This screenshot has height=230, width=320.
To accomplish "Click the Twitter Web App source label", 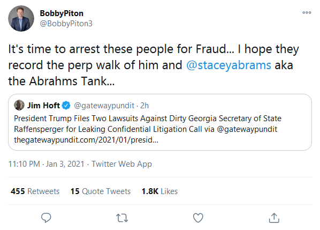I will [121, 164].
